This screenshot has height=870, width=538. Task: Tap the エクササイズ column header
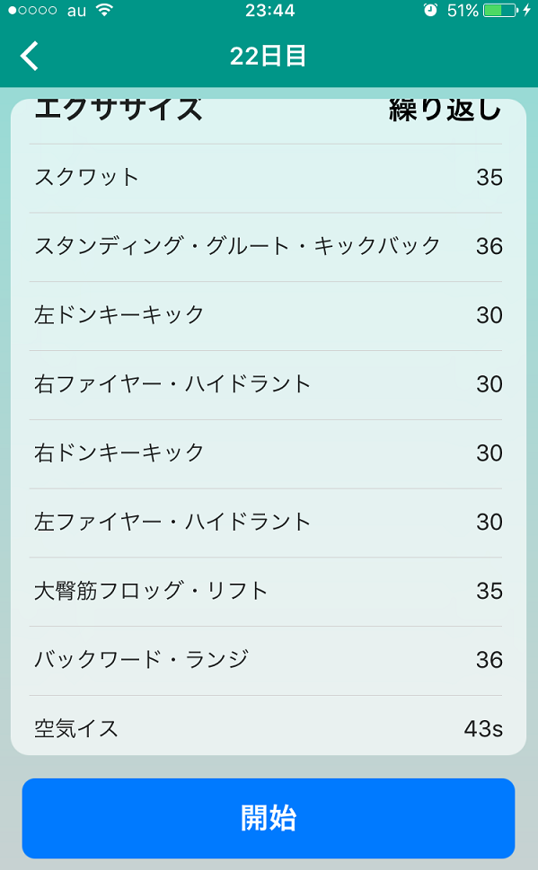[119, 109]
